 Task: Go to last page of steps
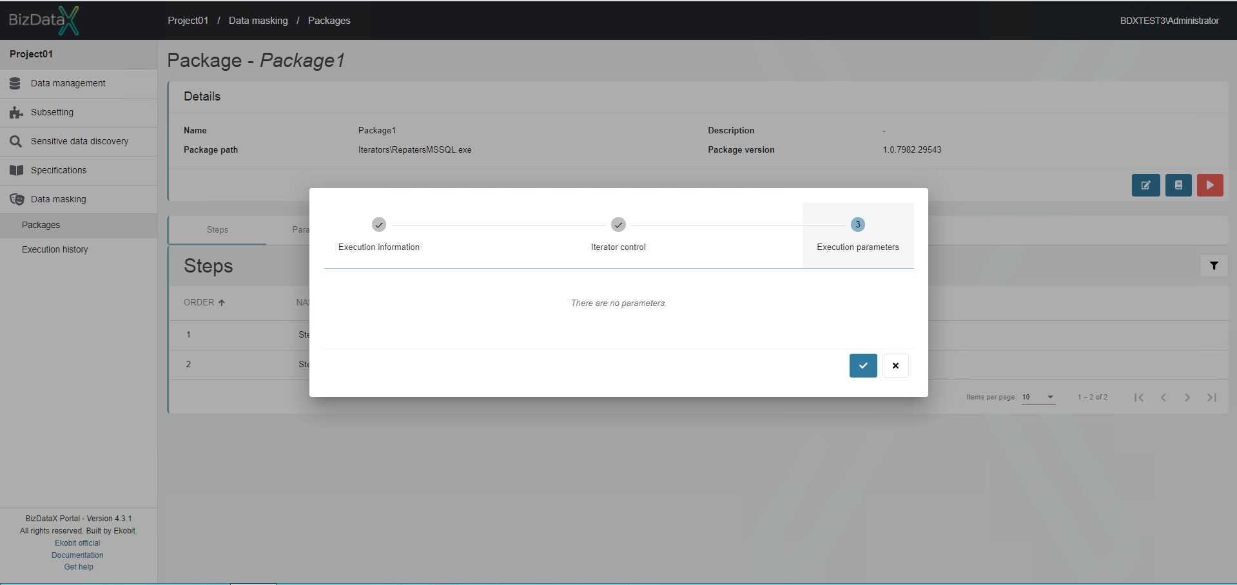pos(1212,398)
